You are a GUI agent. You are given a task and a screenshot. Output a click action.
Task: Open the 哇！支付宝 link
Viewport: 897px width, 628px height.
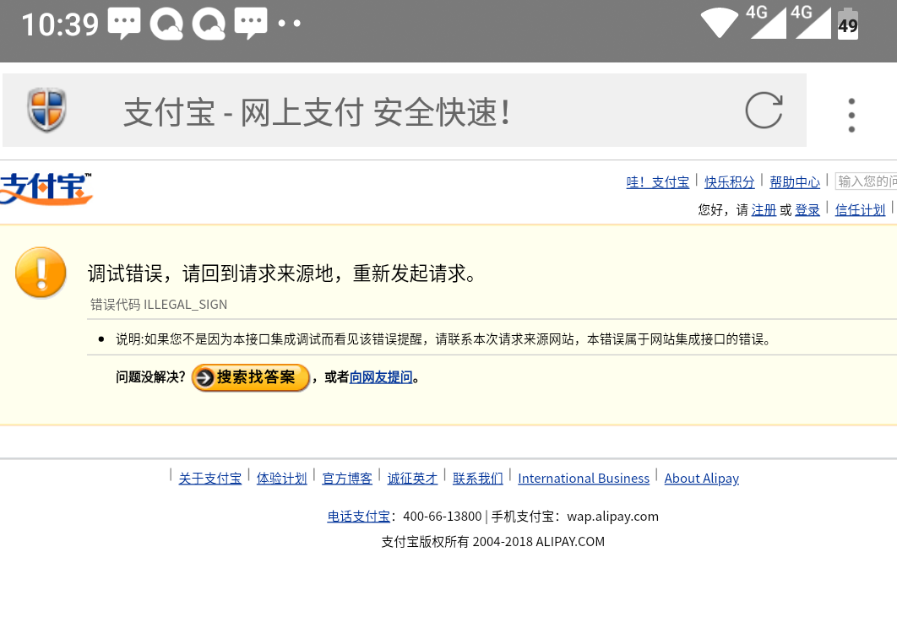pyautogui.click(x=657, y=182)
